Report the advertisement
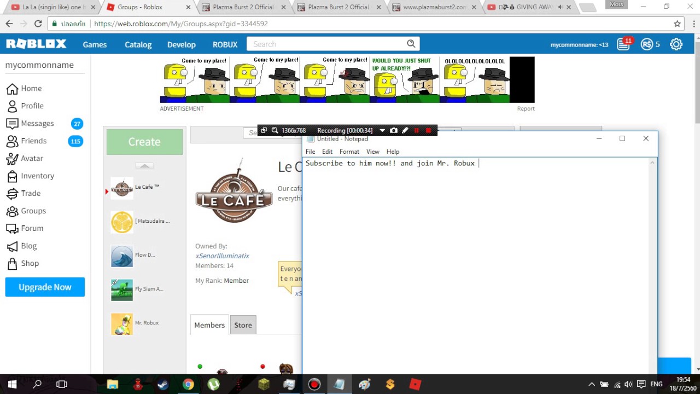 [526, 108]
